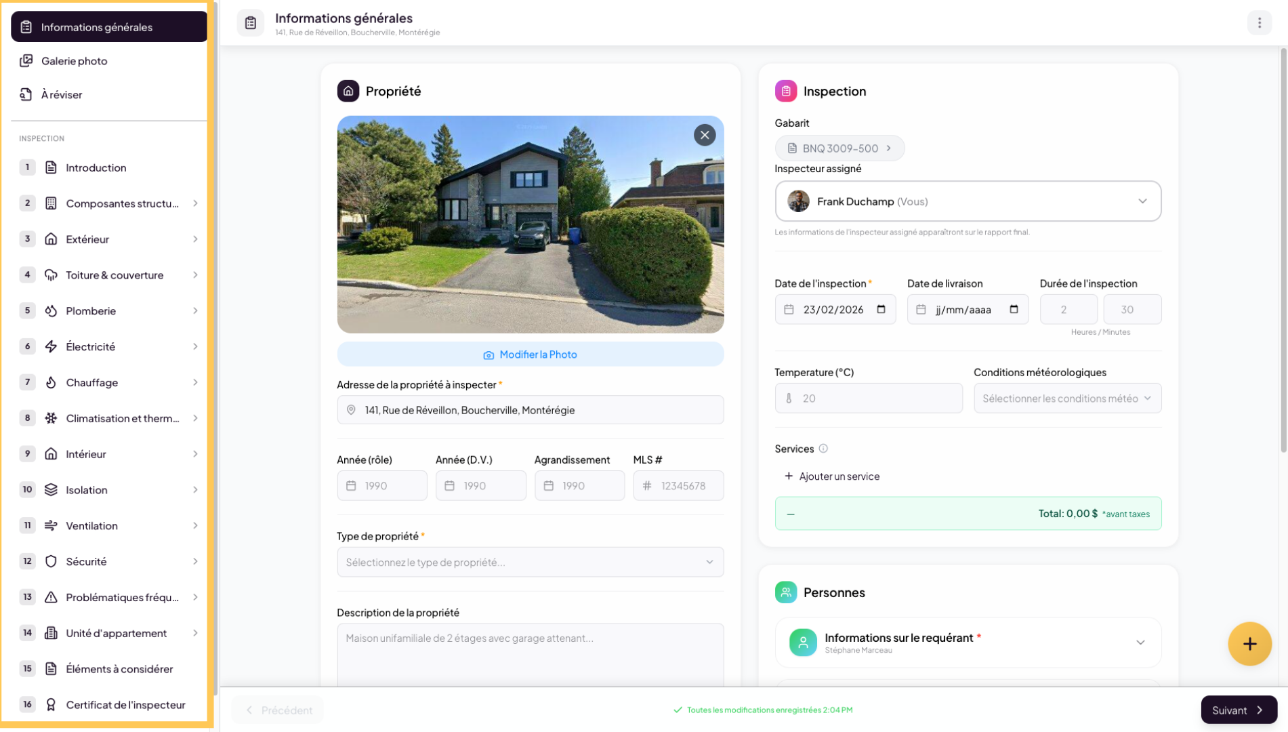
Task: Click the Problématiques warning triangle icon
Action: coord(51,597)
